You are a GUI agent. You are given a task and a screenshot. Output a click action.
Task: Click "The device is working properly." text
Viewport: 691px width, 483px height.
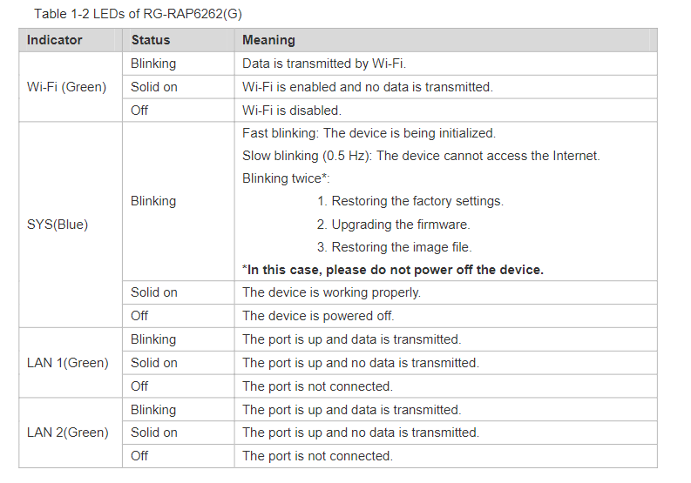(331, 292)
